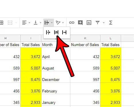Click the text rotation icon
Screen dimensions: 134x107
pos(58,23)
